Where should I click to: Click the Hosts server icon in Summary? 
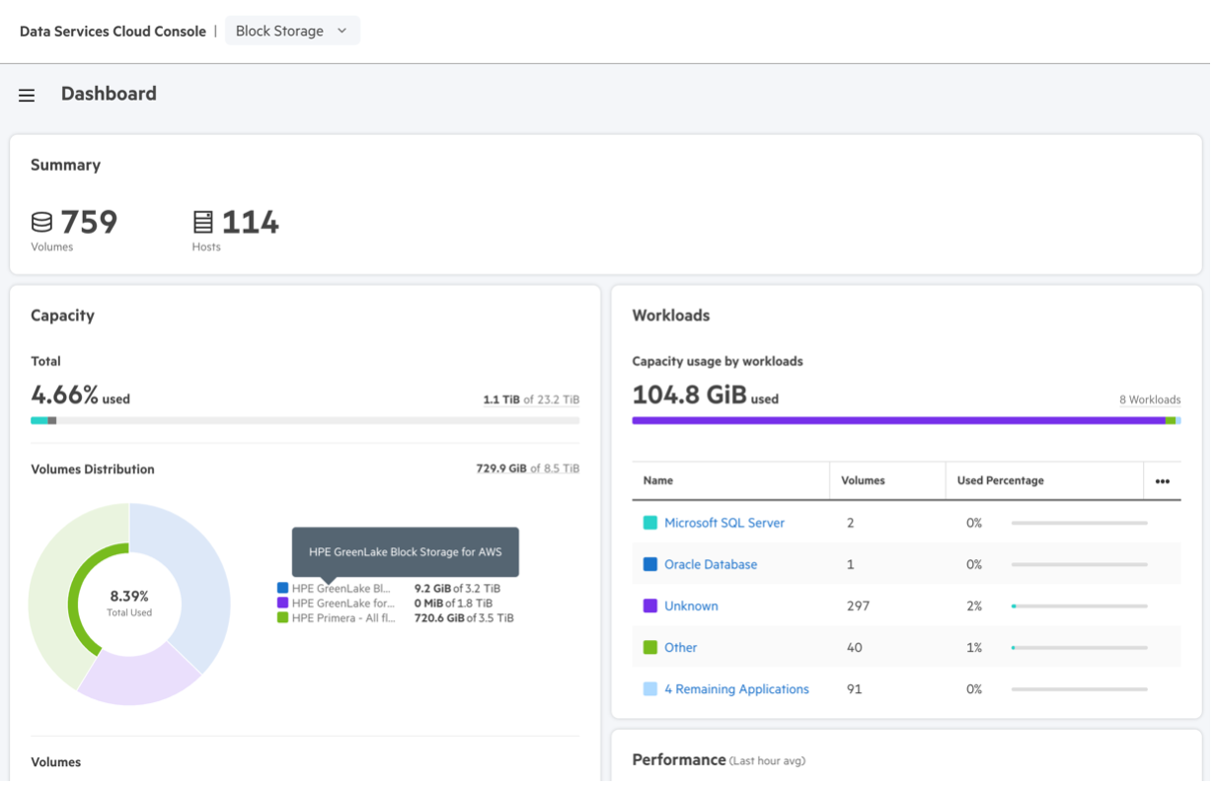click(x=202, y=222)
